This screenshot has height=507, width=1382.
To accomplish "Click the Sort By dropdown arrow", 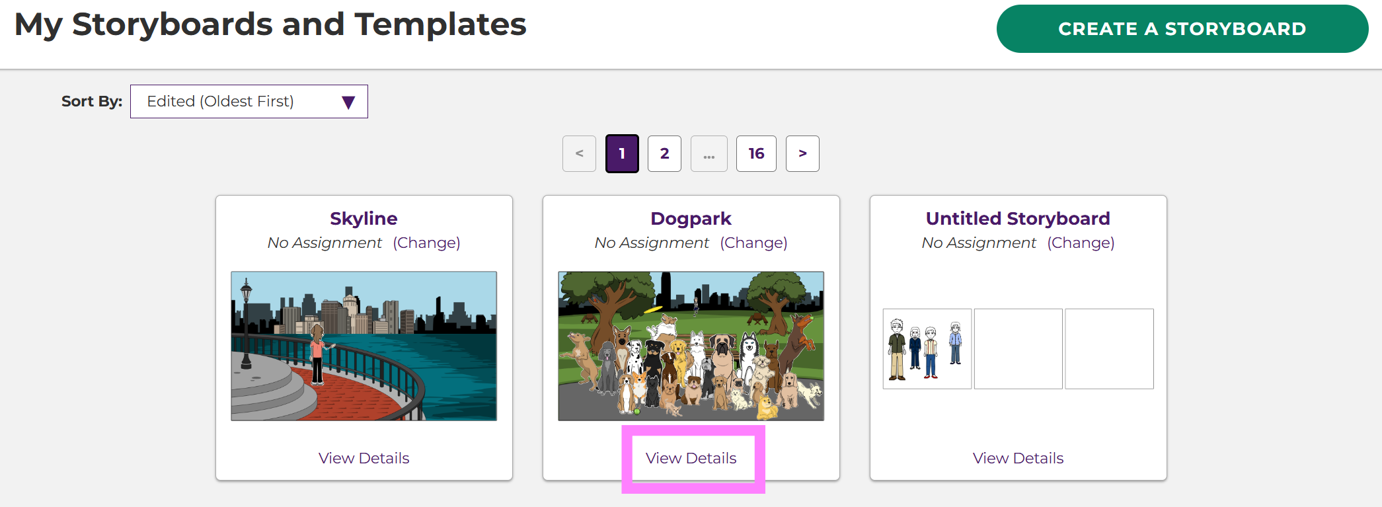I will 348,102.
